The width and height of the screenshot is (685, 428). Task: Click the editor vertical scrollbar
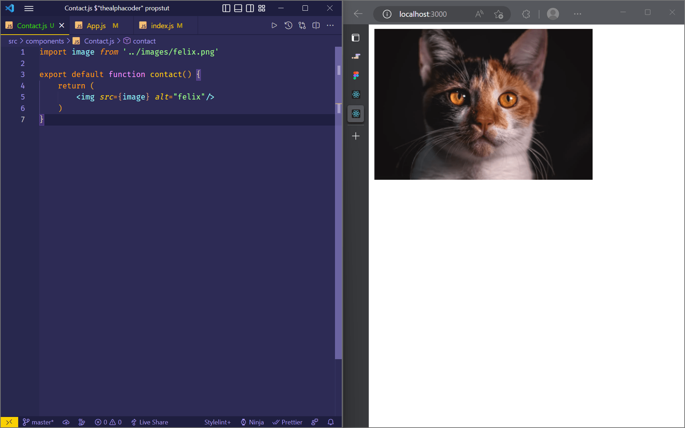[338, 214]
